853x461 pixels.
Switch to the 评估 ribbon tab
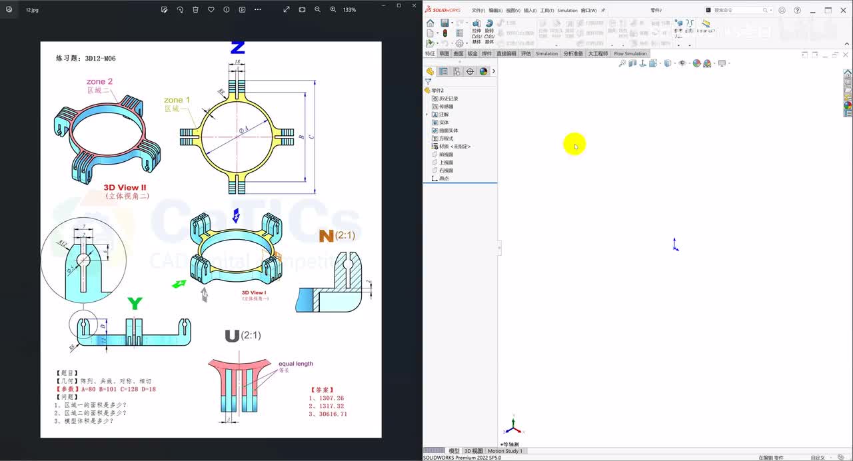coord(526,53)
